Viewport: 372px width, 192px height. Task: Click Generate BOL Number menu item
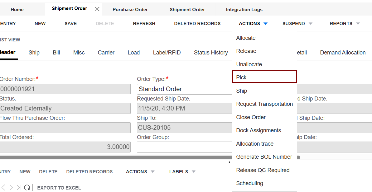coord(264,157)
